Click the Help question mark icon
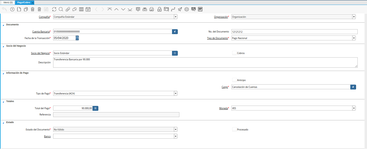 (12, 9)
